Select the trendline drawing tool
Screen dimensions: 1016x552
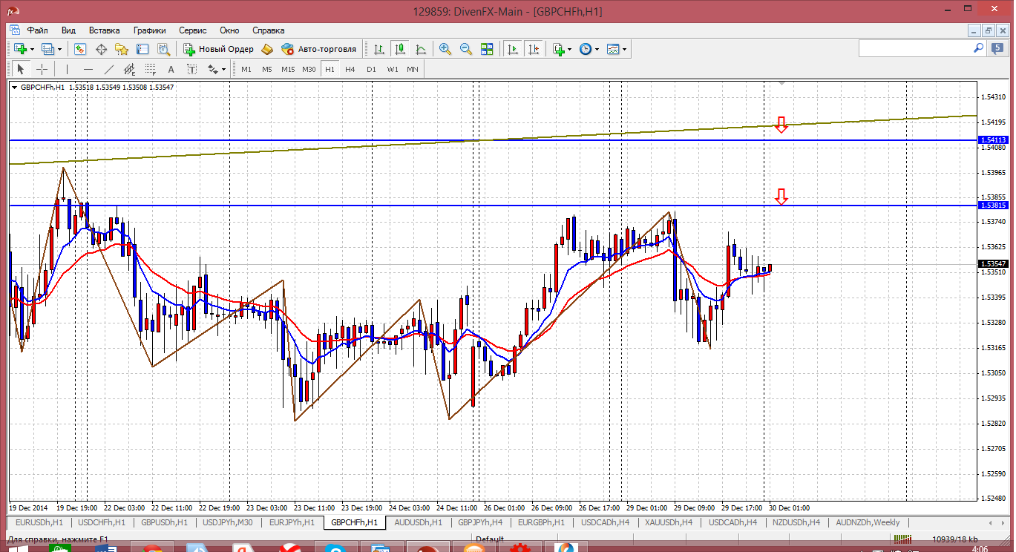click(x=109, y=69)
